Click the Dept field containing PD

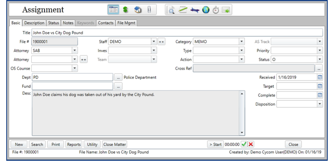tap(72, 77)
